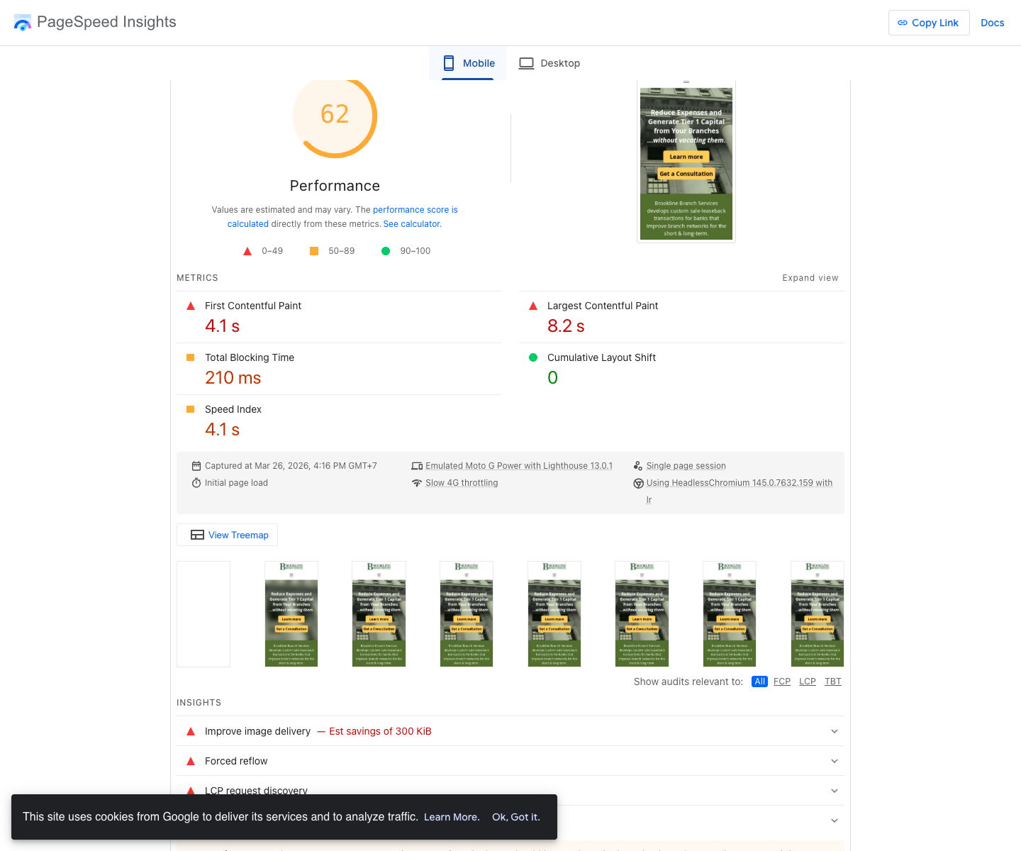This screenshot has height=851, width=1021.
Task: Dismiss cookies with Ok, Got it
Action: (x=516, y=817)
